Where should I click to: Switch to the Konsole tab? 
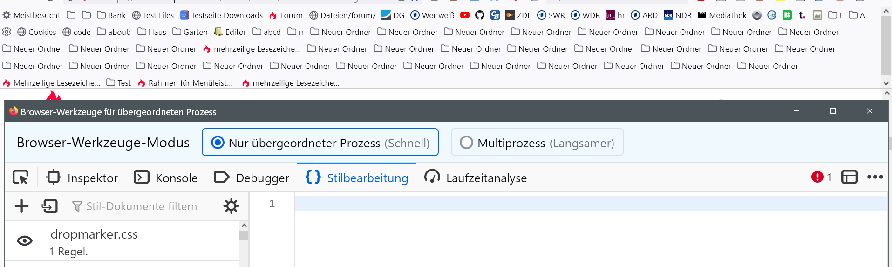[166, 178]
